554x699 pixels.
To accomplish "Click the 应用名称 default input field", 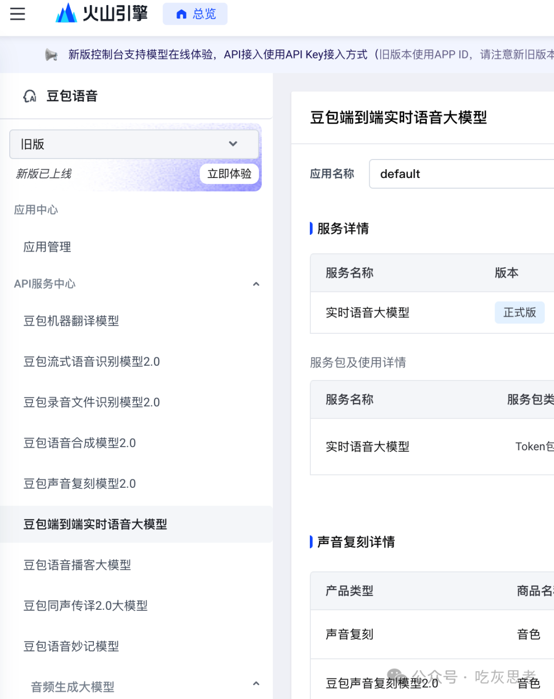I will 462,174.
